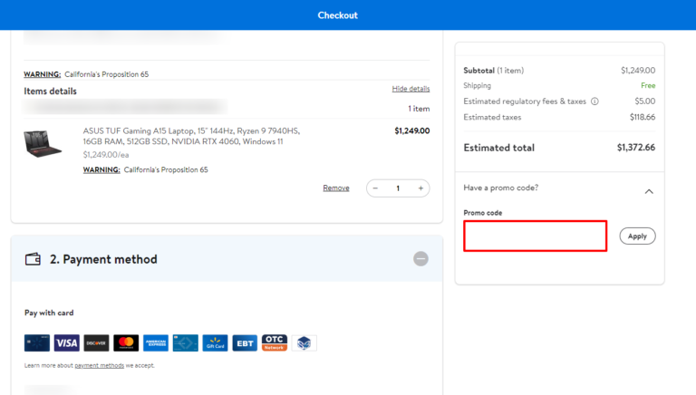696x395 pixels.
Task: Click the info icon next to regulatory fees
Action: coord(594,101)
